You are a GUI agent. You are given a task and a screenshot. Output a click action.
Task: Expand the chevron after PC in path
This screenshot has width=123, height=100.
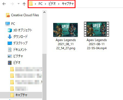tap(45, 4)
